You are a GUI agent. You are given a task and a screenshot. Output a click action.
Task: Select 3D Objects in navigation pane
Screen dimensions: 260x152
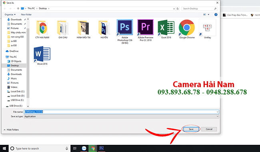tap(14, 61)
